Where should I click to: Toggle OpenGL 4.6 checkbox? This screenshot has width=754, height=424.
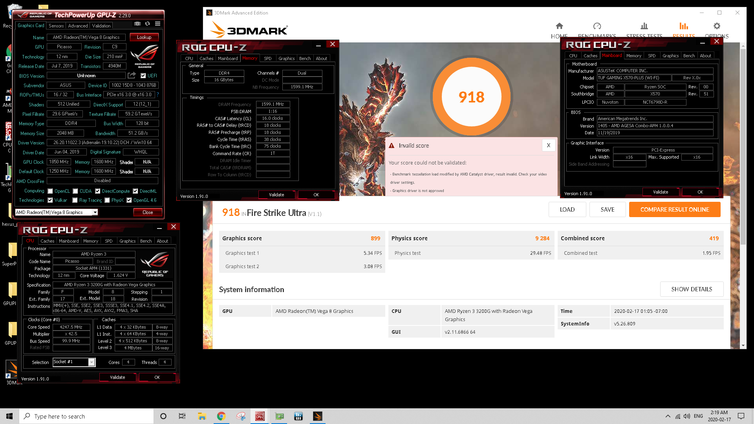pos(129,200)
